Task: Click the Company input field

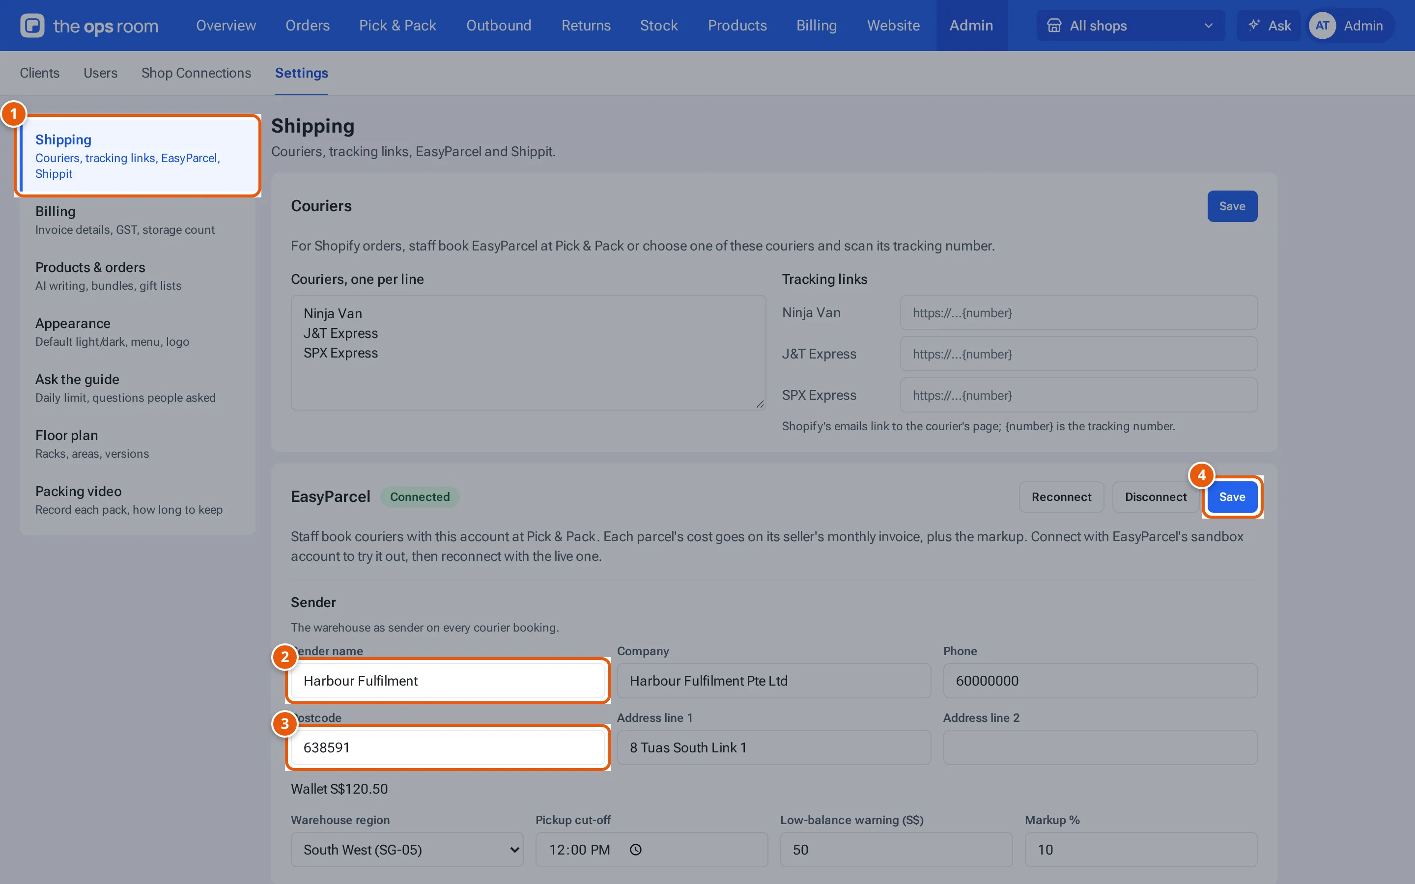Action: tap(773, 681)
